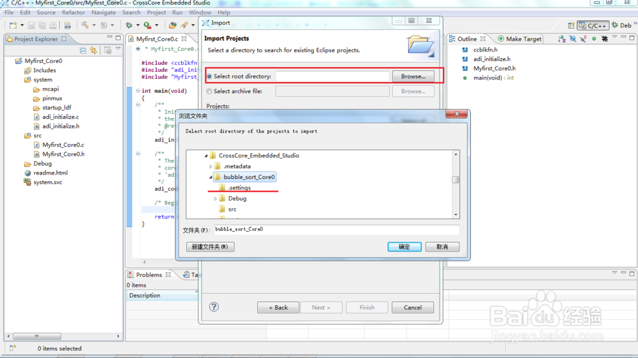Select the Problems tab
The height and width of the screenshot is (358, 638).
coord(149,275)
